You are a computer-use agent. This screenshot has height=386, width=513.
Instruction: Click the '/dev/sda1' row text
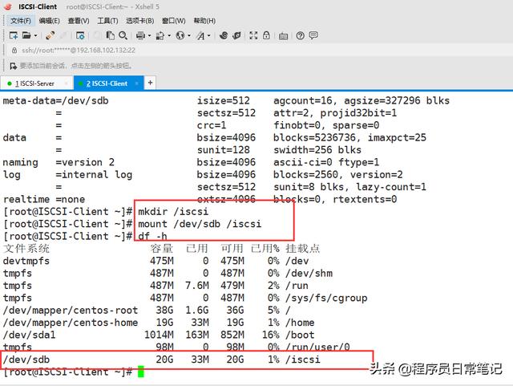(29, 335)
